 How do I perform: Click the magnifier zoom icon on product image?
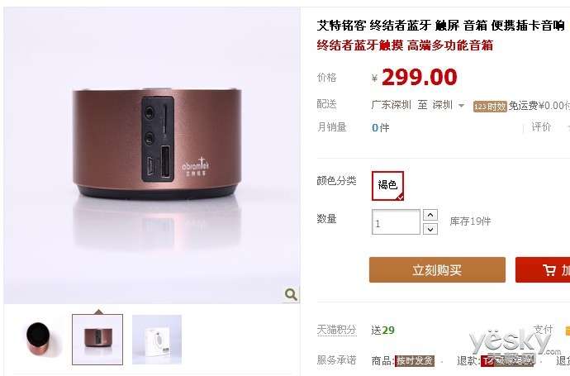coord(291,294)
